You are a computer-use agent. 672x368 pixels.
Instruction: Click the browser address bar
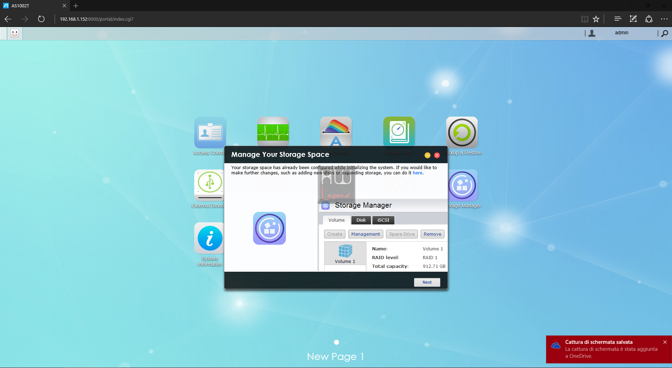coord(315,19)
